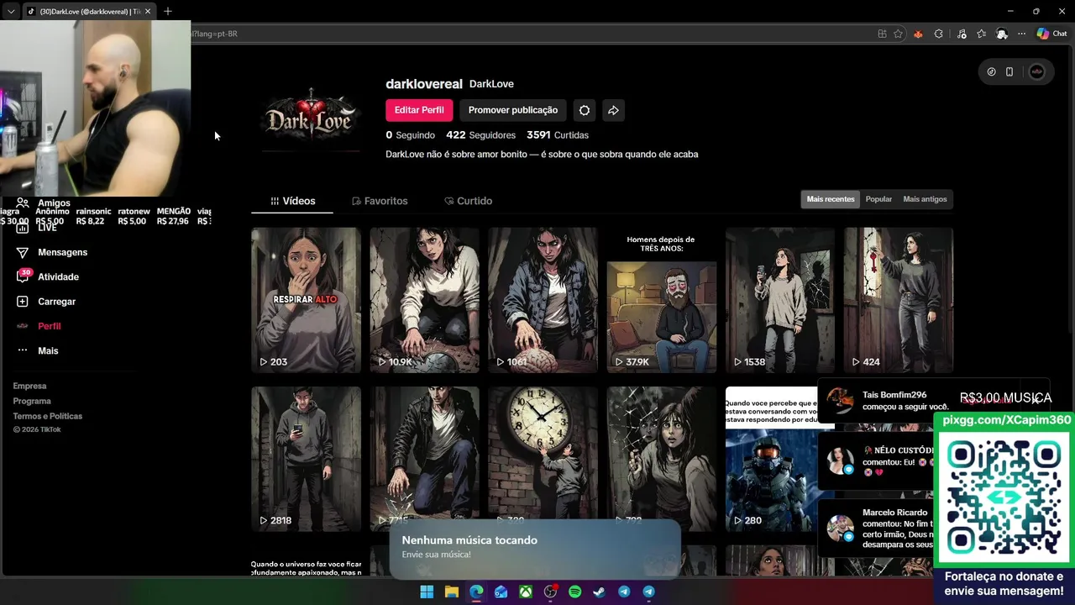Open the MetaMask fox extension icon

[x=918, y=34]
